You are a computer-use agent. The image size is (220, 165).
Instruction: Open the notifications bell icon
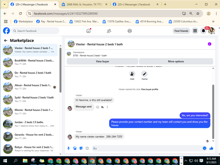tap(203, 31)
